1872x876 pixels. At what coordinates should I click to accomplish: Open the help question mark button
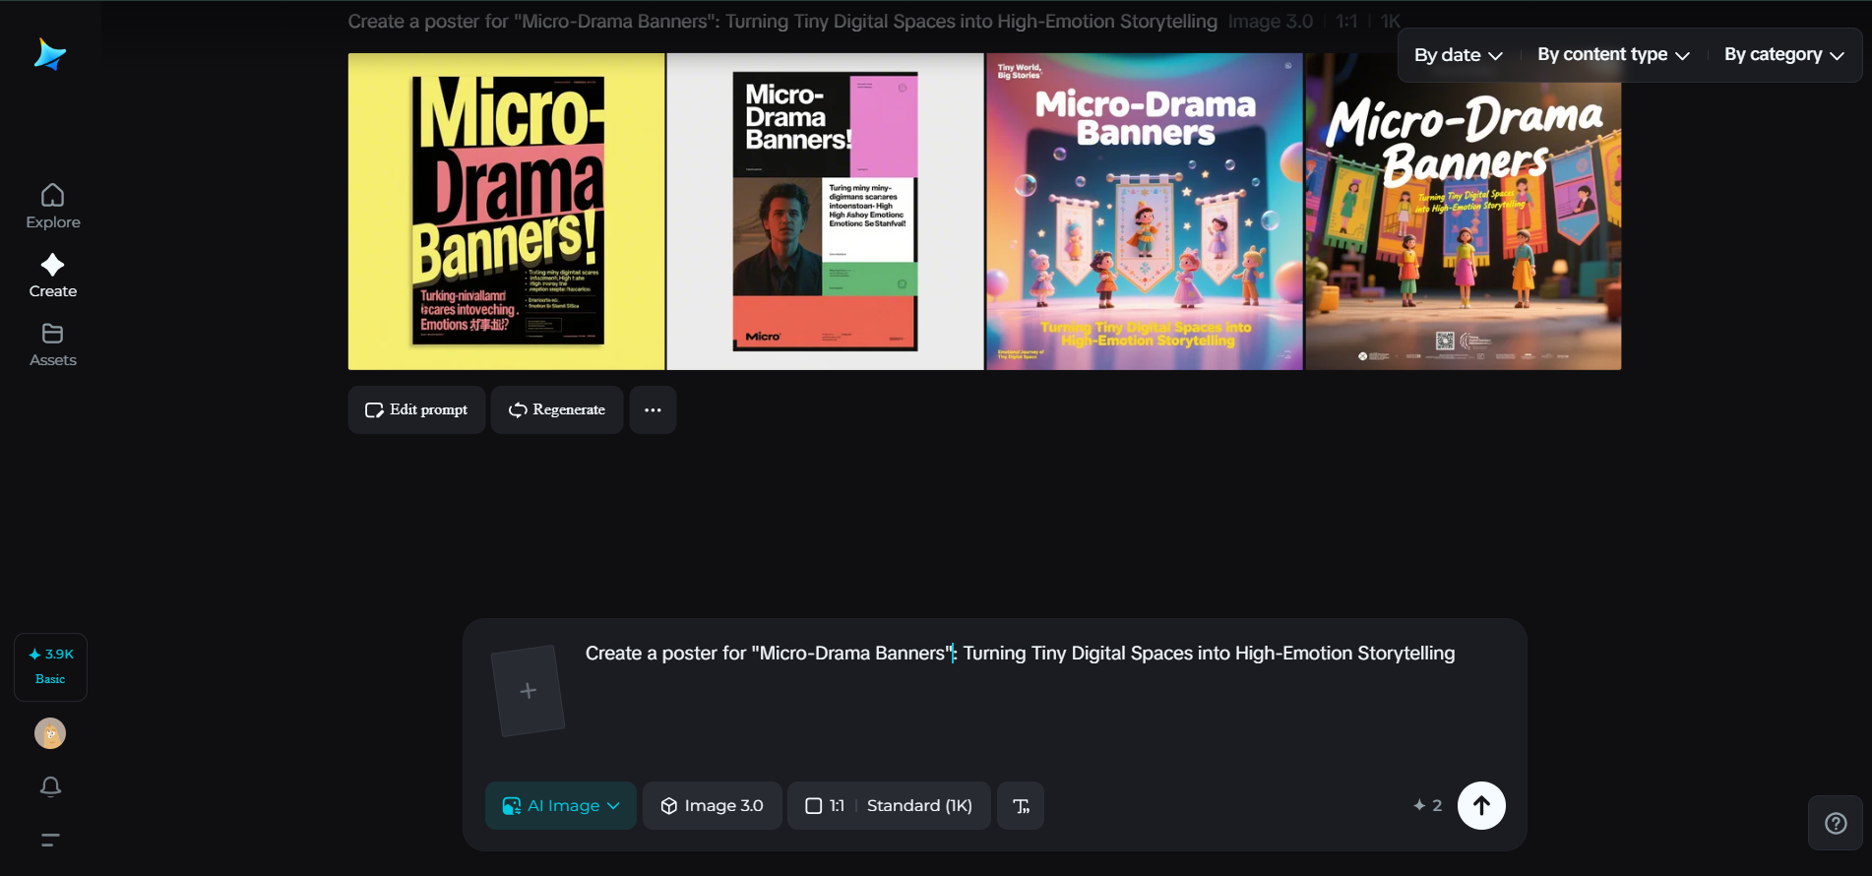coord(1836,823)
